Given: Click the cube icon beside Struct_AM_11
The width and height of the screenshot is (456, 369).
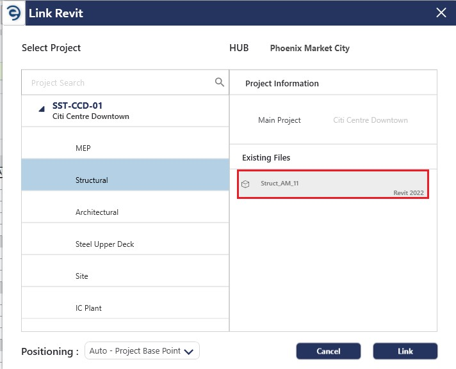Looking at the screenshot, I should coord(245,184).
